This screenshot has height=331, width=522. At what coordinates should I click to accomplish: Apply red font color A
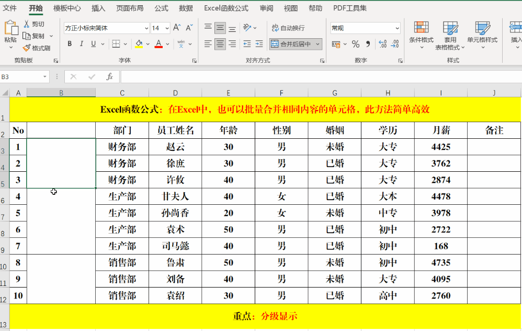(159, 43)
